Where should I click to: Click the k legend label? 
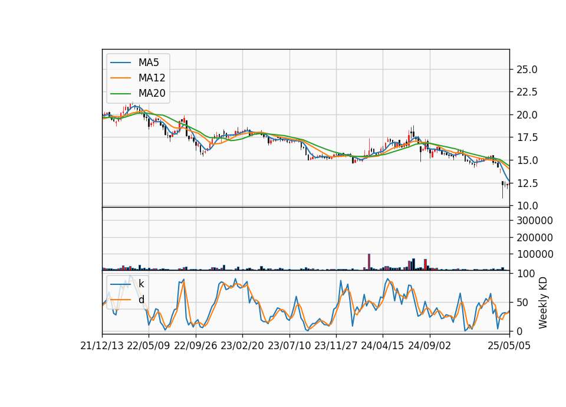141,284
